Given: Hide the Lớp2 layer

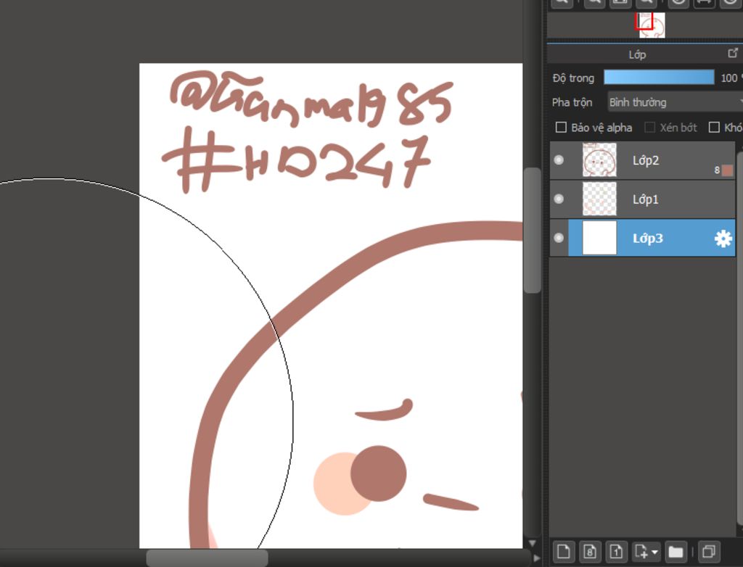Looking at the screenshot, I should click(559, 160).
